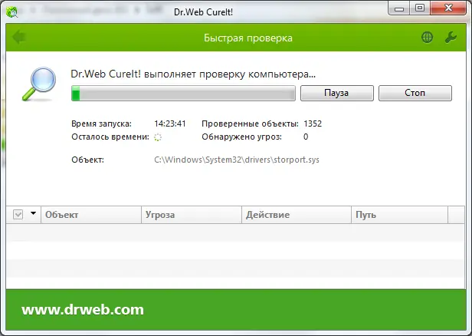
Task: Click the Быстрая проверка heading
Action: (x=248, y=38)
